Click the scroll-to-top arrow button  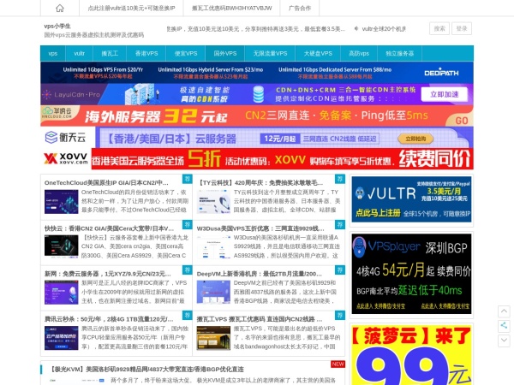coord(504,311)
